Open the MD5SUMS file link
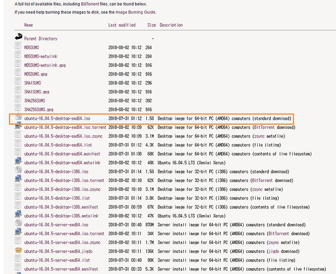The width and height of the screenshot is (336, 274). coord(31,47)
